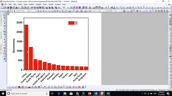The width and height of the screenshot is (172, 96).
Task: Select the Text tool
Action: (5, 40)
